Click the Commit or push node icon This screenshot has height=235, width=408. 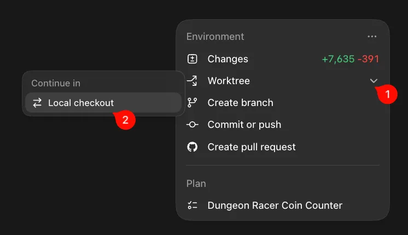[x=193, y=125]
